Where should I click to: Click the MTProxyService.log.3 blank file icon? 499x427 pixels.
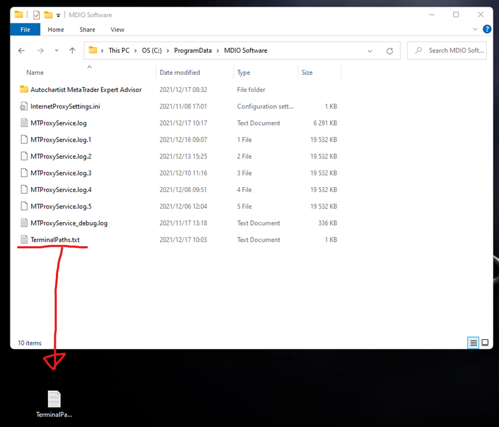pyautogui.click(x=24, y=172)
